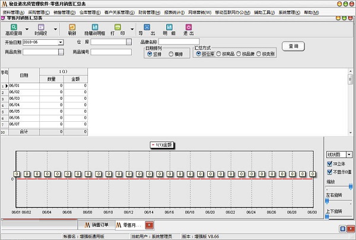The image size is (356, 240).
Task: Click the row pointer arrow beside 06/01
Action: [7, 86]
